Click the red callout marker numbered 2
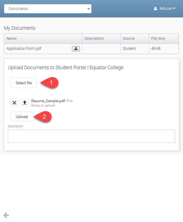Viewport: 183px width, 222px height. tap(44, 117)
